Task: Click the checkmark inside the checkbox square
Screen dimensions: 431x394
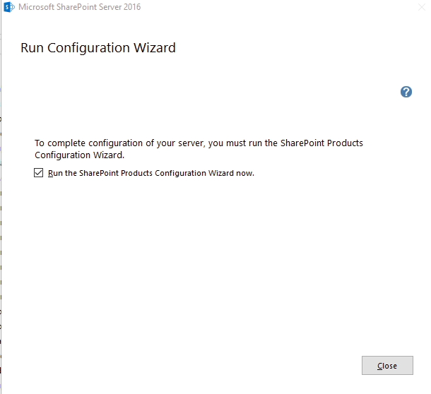Action: point(38,173)
